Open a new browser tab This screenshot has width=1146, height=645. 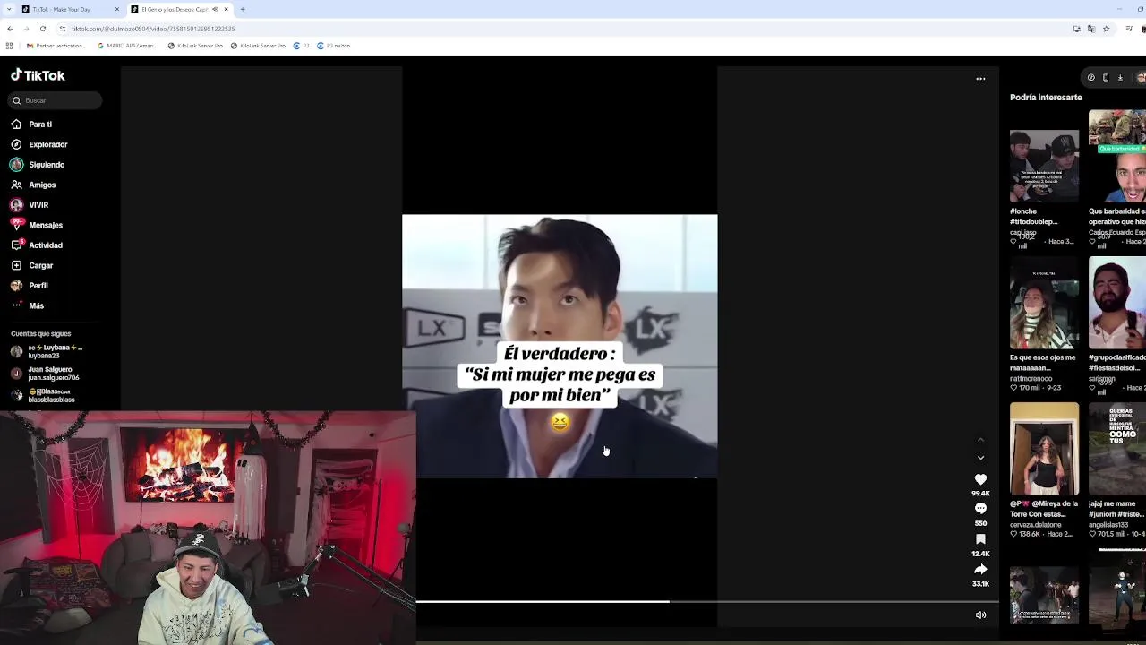(243, 9)
